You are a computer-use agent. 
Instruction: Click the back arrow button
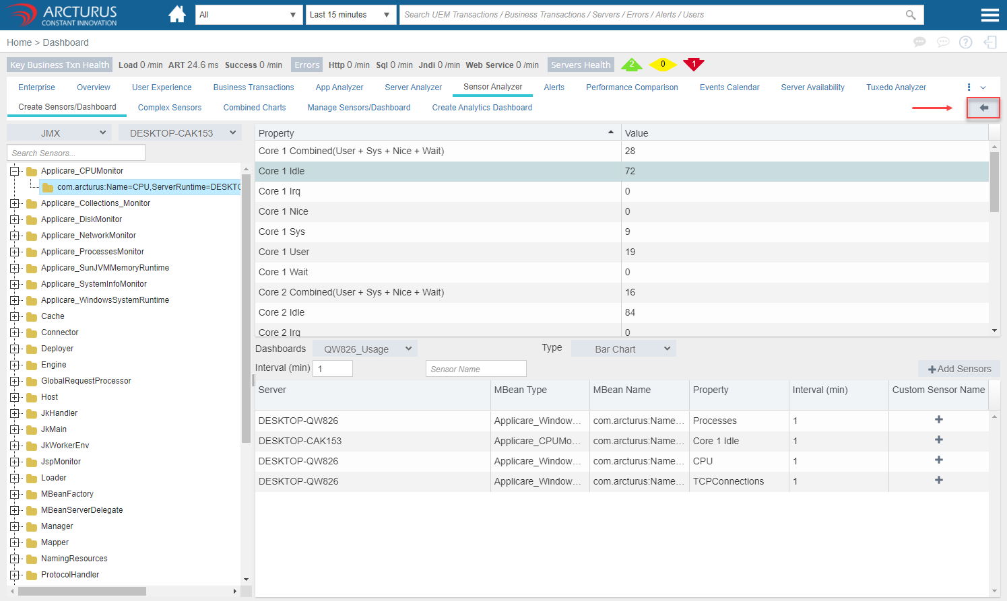(983, 108)
